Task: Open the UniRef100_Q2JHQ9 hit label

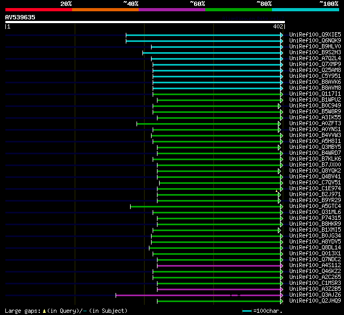Action: (x=315, y=300)
